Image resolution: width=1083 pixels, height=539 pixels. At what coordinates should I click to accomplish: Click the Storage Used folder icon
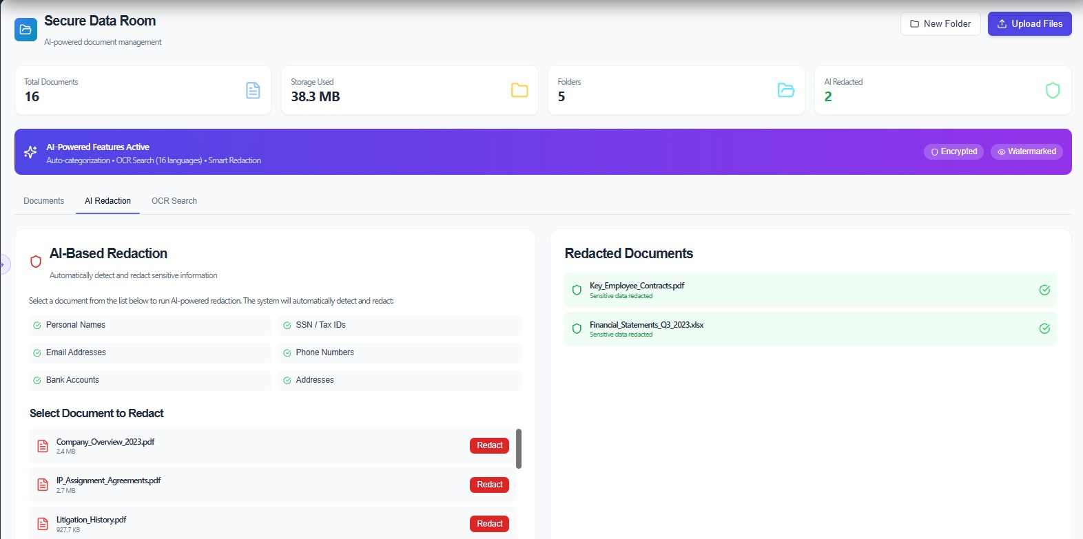tap(519, 90)
